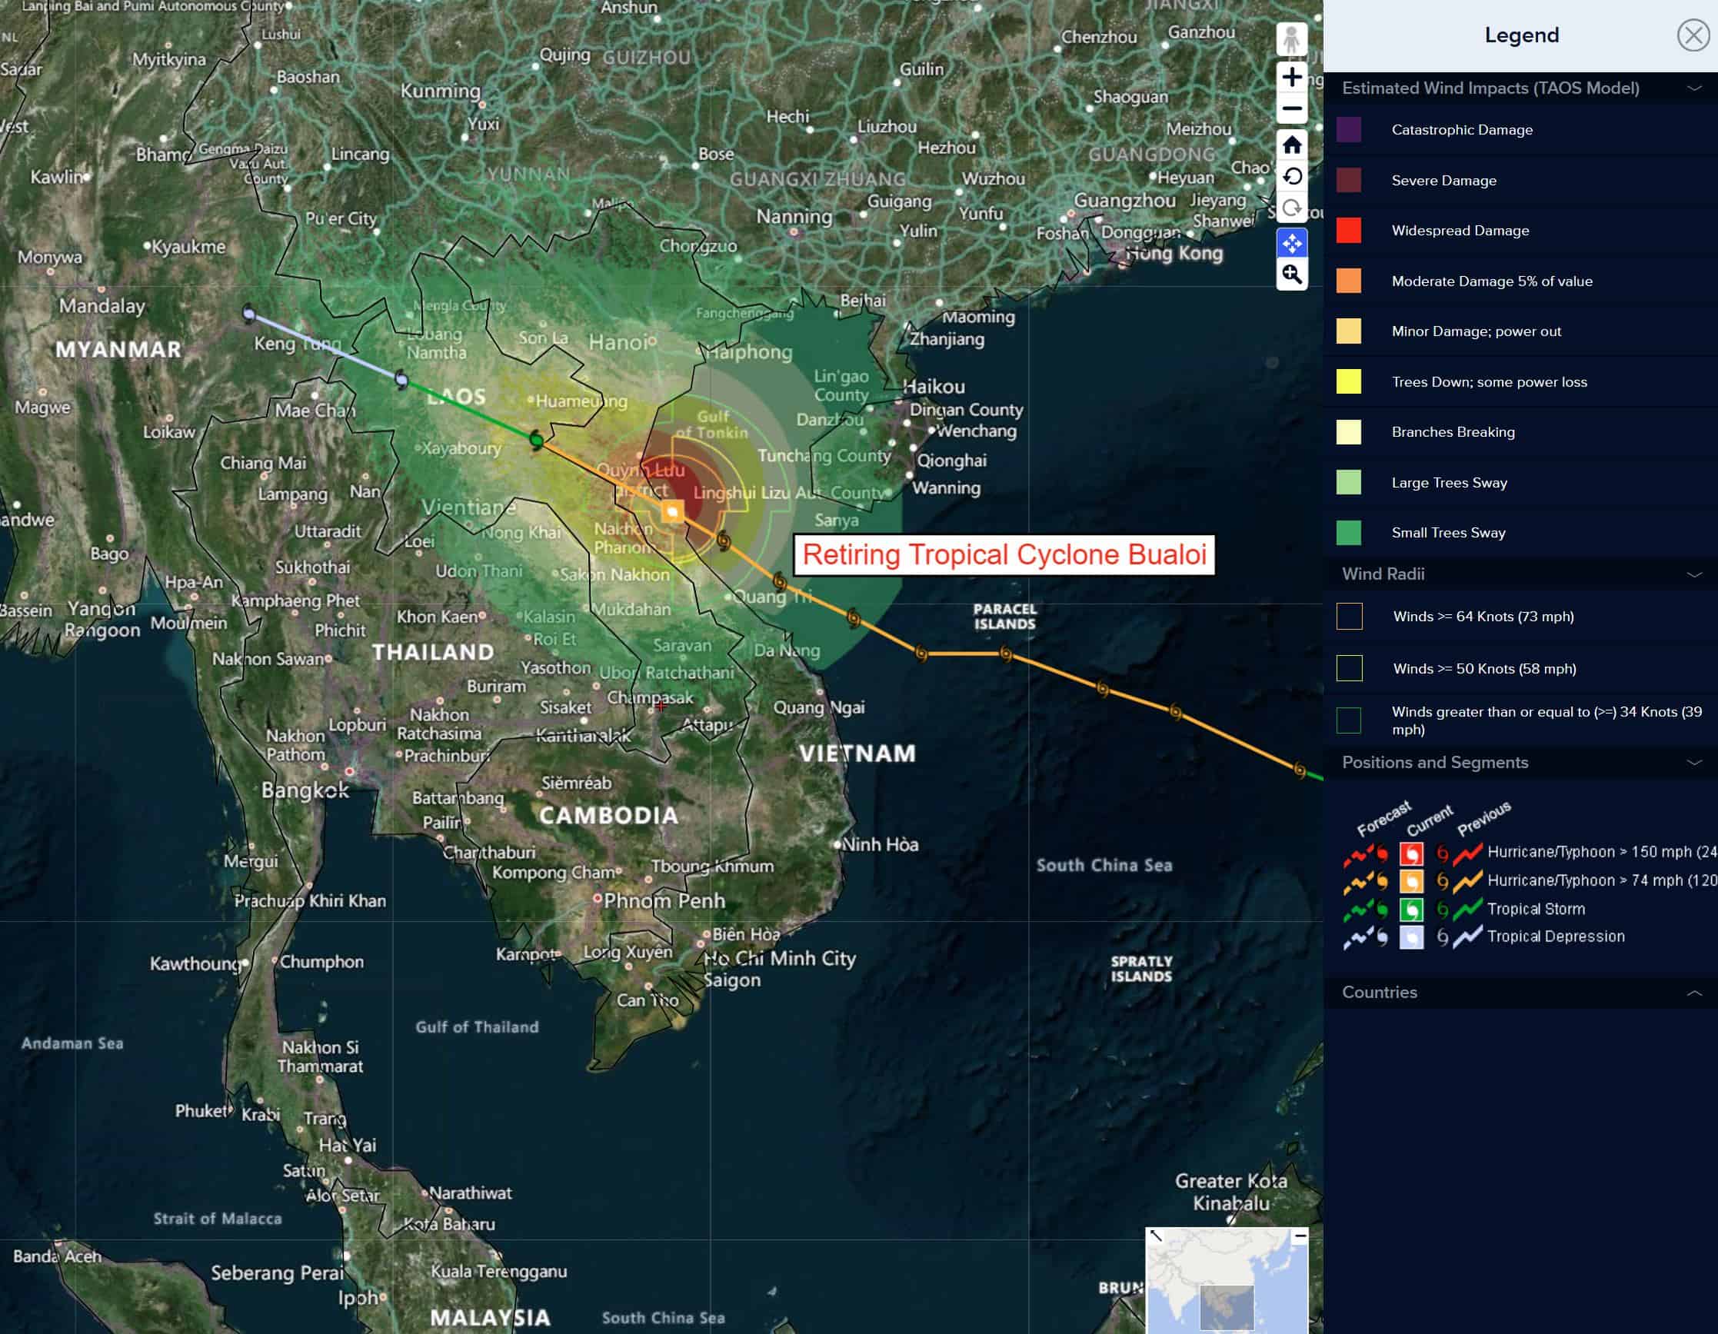Screen dimensions: 1718x1334
Task: Click the overview map extent rectangle
Action: click(x=1227, y=1306)
